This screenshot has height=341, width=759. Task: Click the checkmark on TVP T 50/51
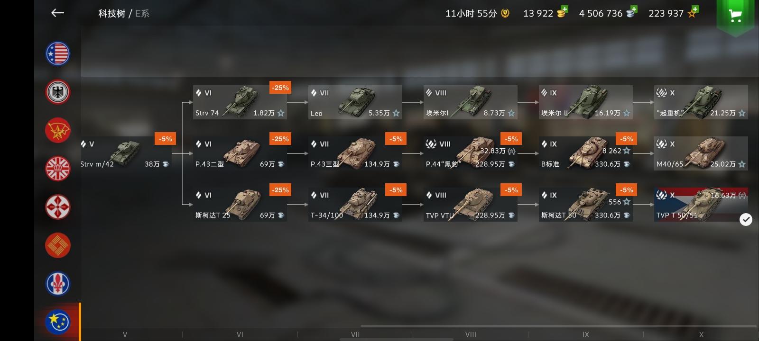(746, 219)
